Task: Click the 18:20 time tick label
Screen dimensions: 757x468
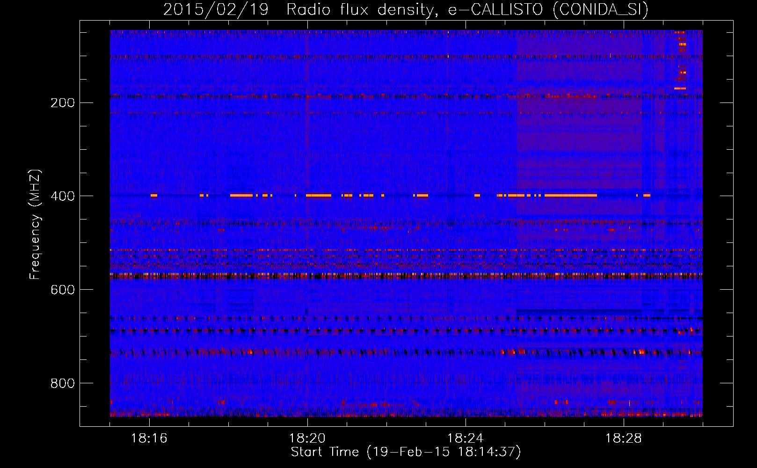Action: tap(307, 439)
